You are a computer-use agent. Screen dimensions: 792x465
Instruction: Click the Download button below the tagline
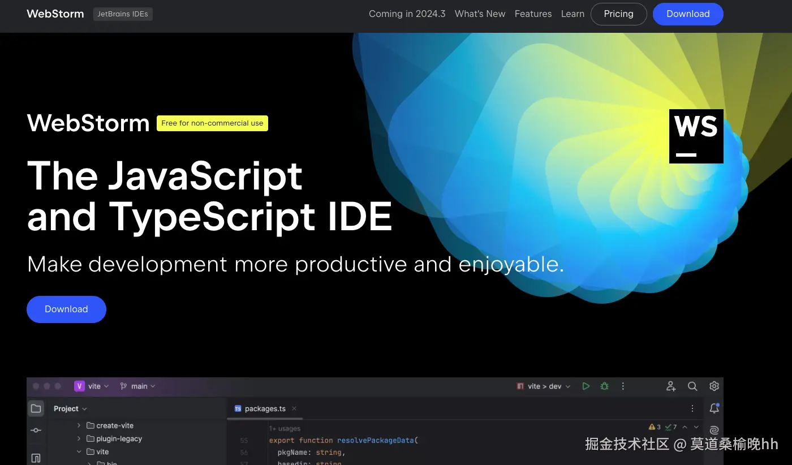(66, 309)
